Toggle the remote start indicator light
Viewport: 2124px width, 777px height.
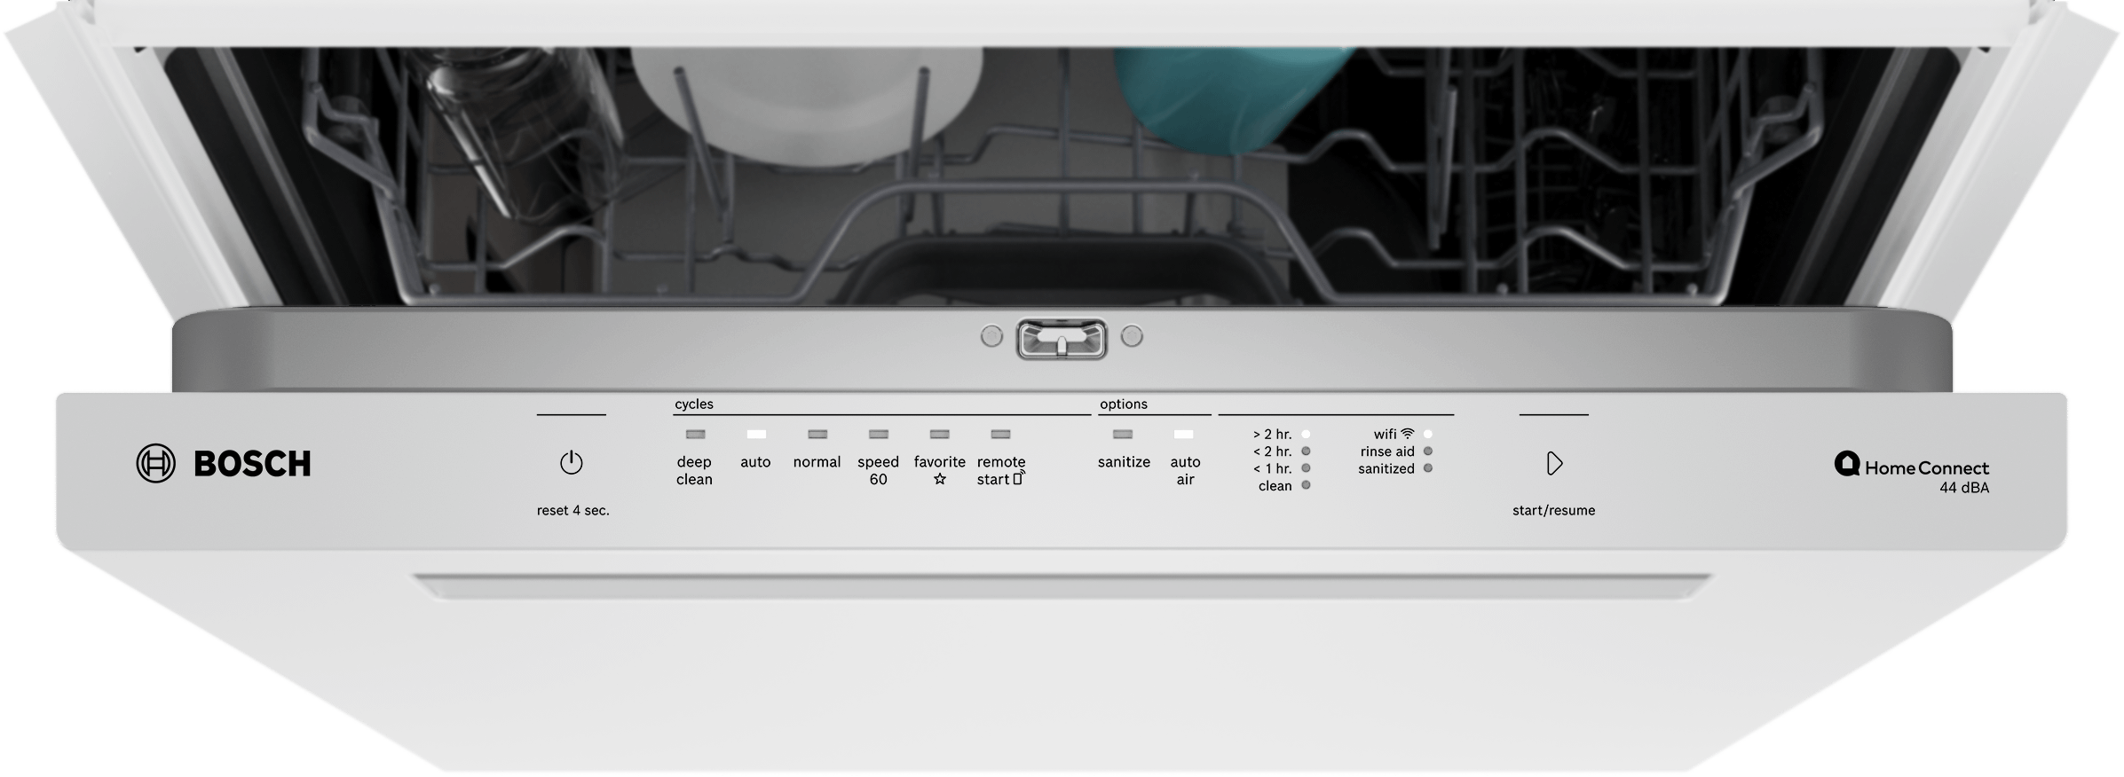coord(1000,435)
